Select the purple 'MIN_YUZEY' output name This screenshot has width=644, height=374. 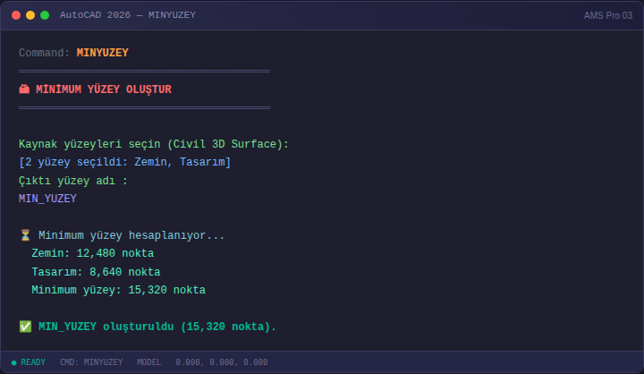tap(47, 199)
